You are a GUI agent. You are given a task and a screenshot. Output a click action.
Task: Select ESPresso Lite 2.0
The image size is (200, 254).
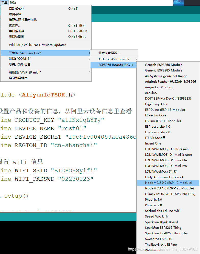[x=168, y=132]
